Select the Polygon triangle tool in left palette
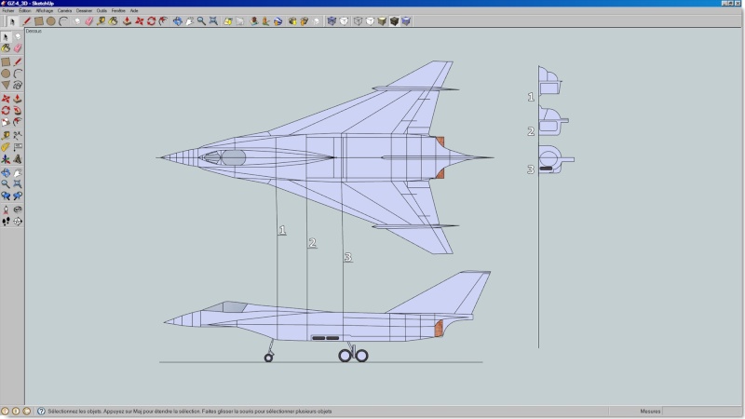The width and height of the screenshot is (745, 419). tap(6, 85)
